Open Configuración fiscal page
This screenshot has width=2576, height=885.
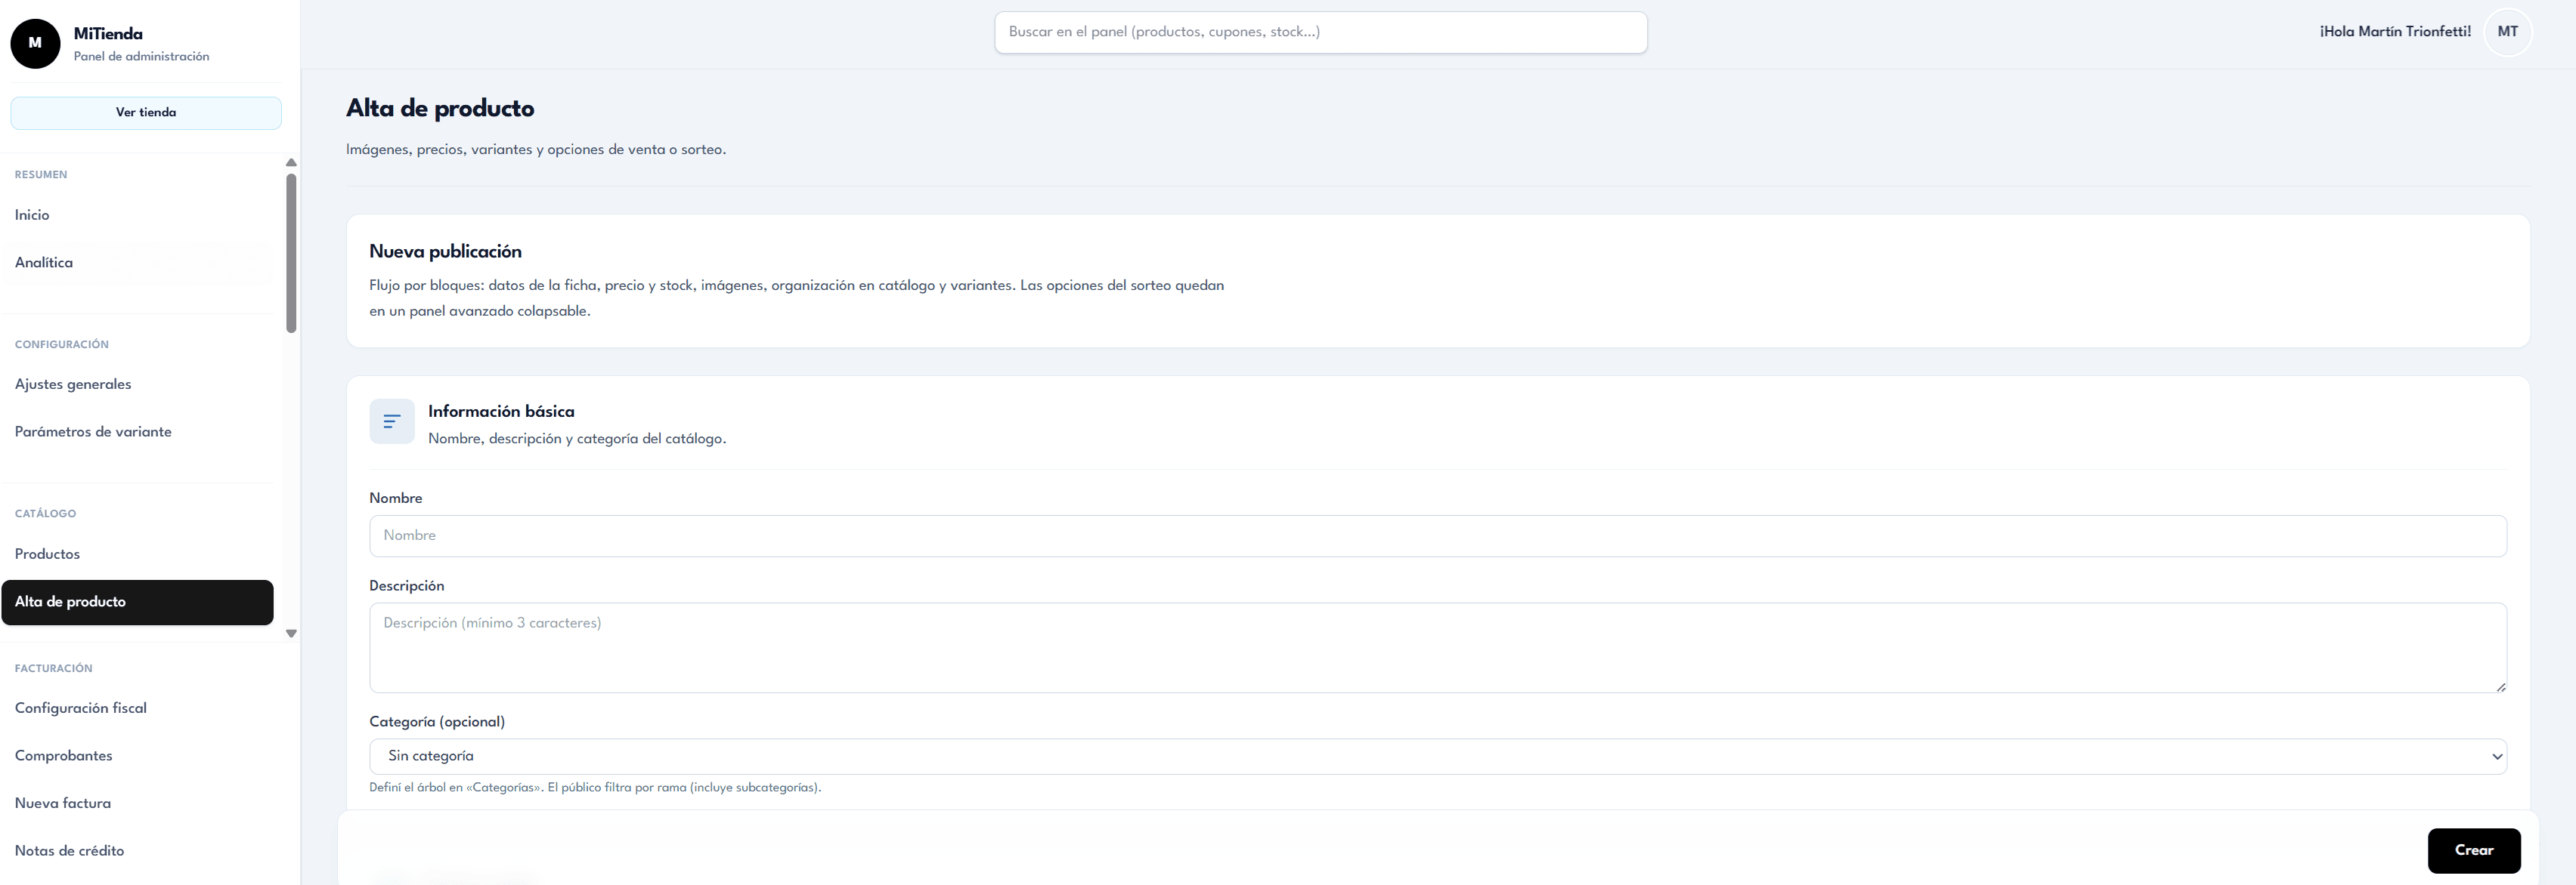pos(81,708)
